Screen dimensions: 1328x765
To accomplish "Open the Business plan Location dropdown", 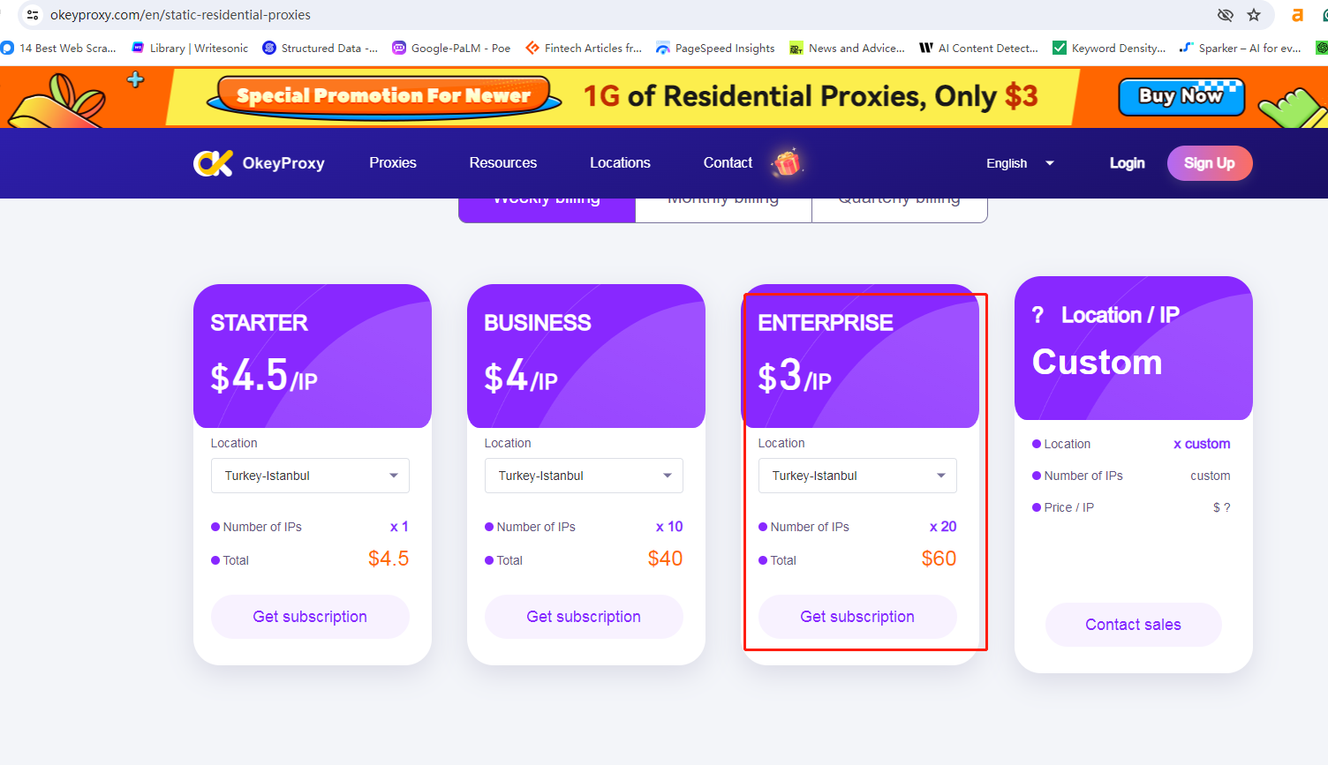I will click(584, 476).
